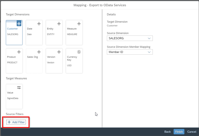Screen dimensions: 199x136
Task: Select the unmapped Sales Org dimension card
Action: tap(34, 61)
